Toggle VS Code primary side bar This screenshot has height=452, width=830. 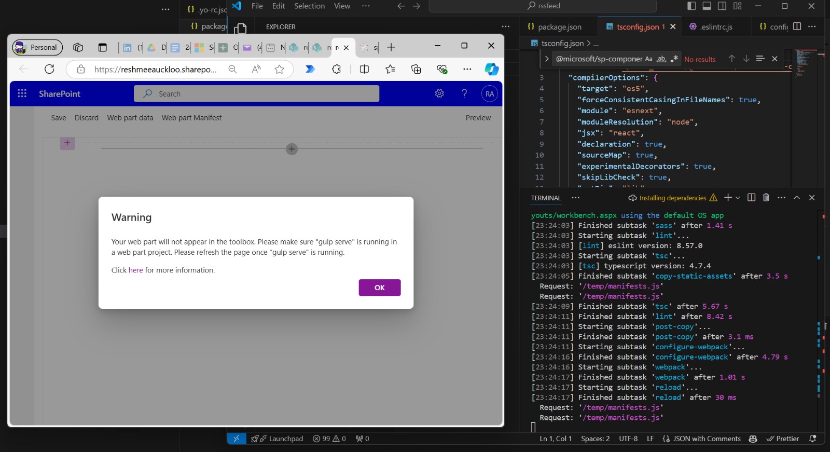[x=691, y=6]
